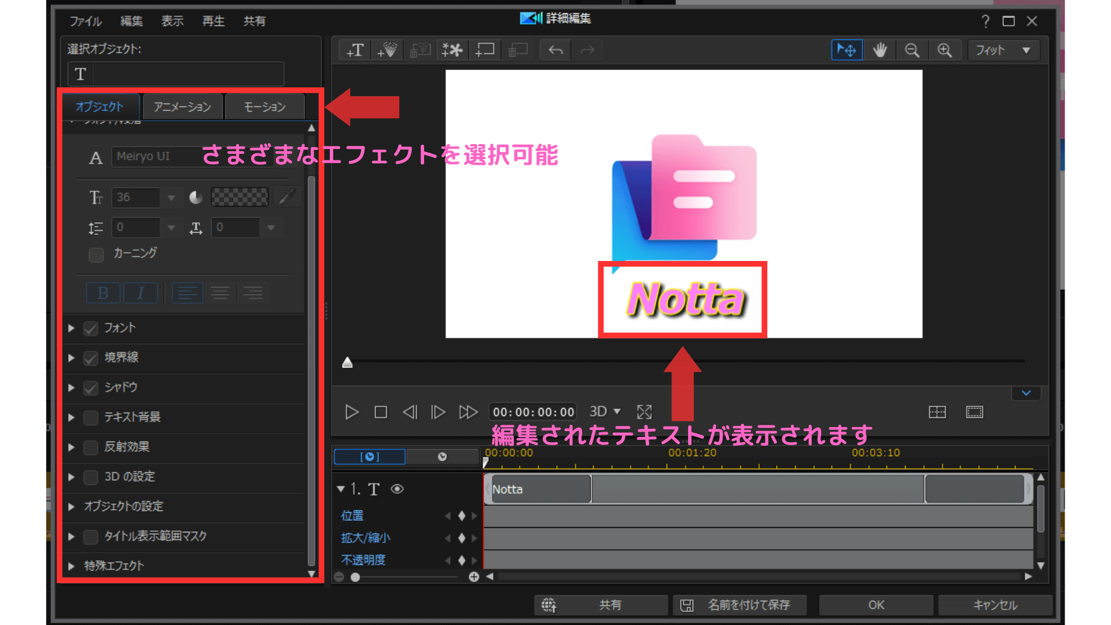Click the timeline zoom slider knob

coord(355,577)
